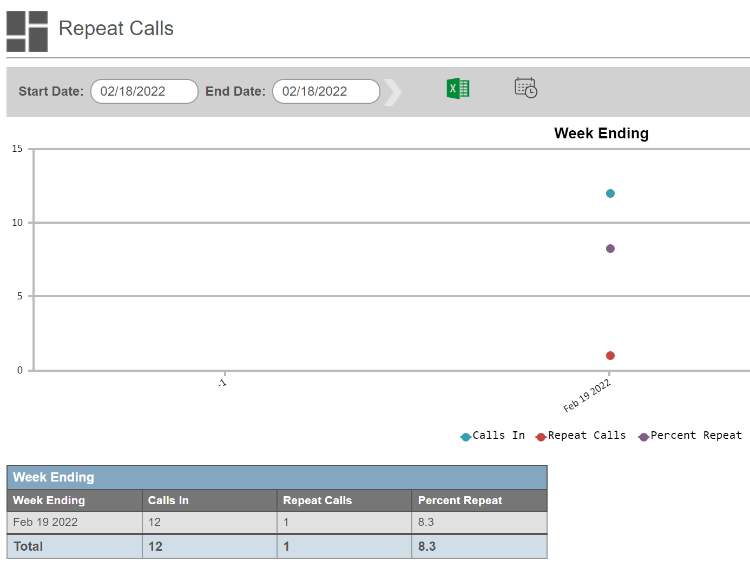The width and height of the screenshot is (750, 568).
Task: Click the 15 y-axis label
Action: click(17, 149)
